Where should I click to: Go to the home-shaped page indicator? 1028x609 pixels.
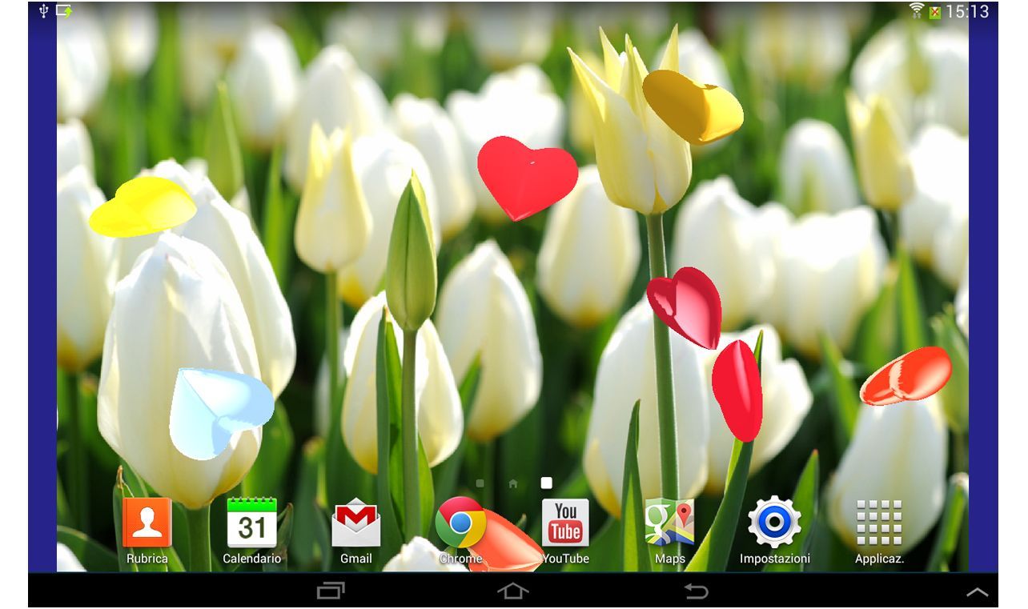pyautogui.click(x=513, y=483)
